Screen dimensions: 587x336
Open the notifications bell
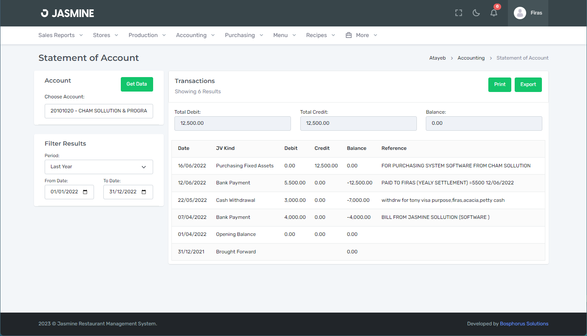494,13
